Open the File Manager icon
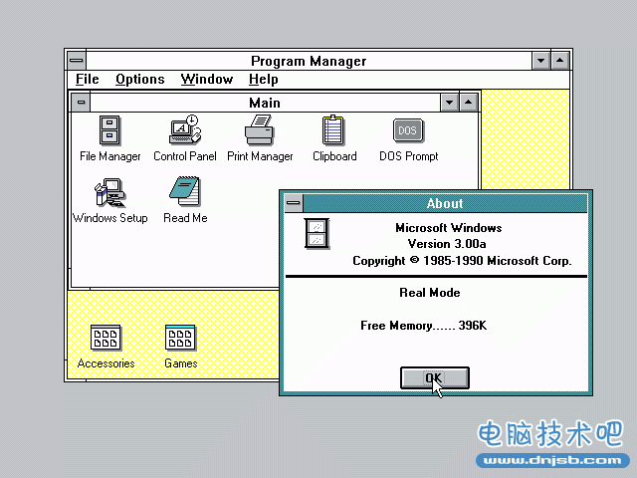The height and width of the screenshot is (478, 637). (x=110, y=130)
